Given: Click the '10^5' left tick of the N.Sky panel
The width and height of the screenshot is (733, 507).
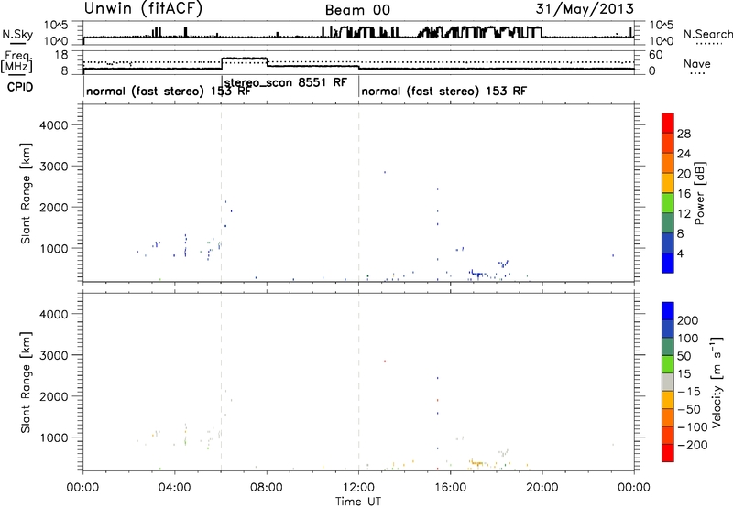Looking at the screenshot, I should pos(56,25).
